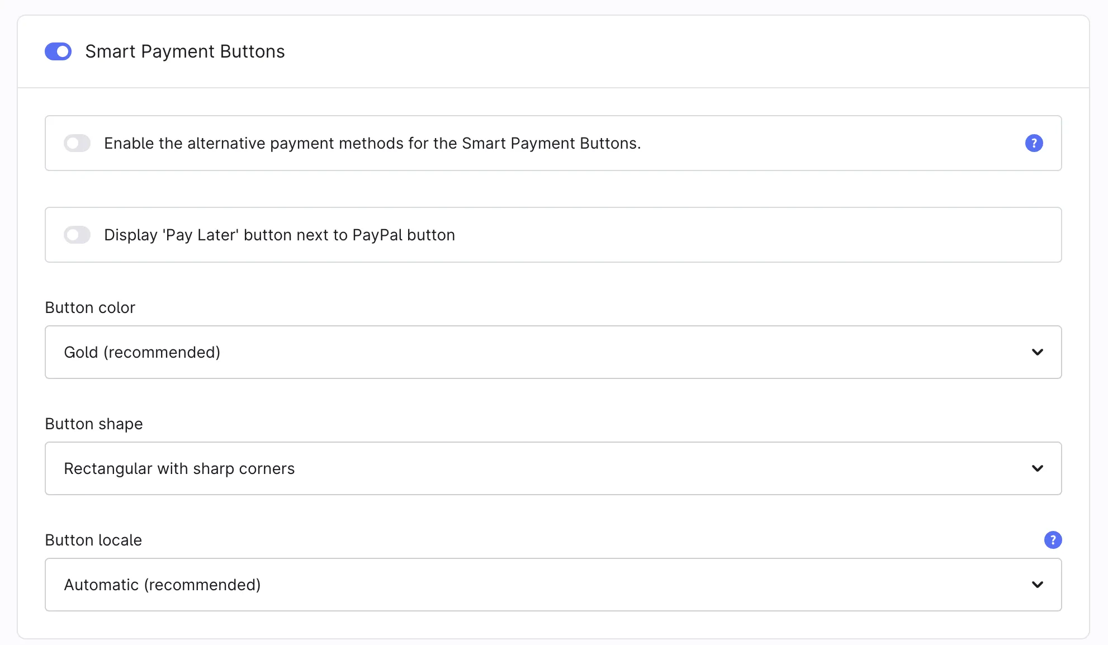Enable the alternative payment methods toggle
Viewport: 1108px width, 645px height.
click(x=77, y=143)
